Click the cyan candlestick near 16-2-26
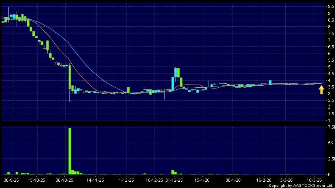This screenshot has width=335, height=188. tap(270, 82)
